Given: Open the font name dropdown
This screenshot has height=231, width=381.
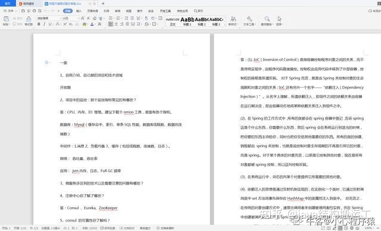Looking at the screenshot, I should point(61,18).
